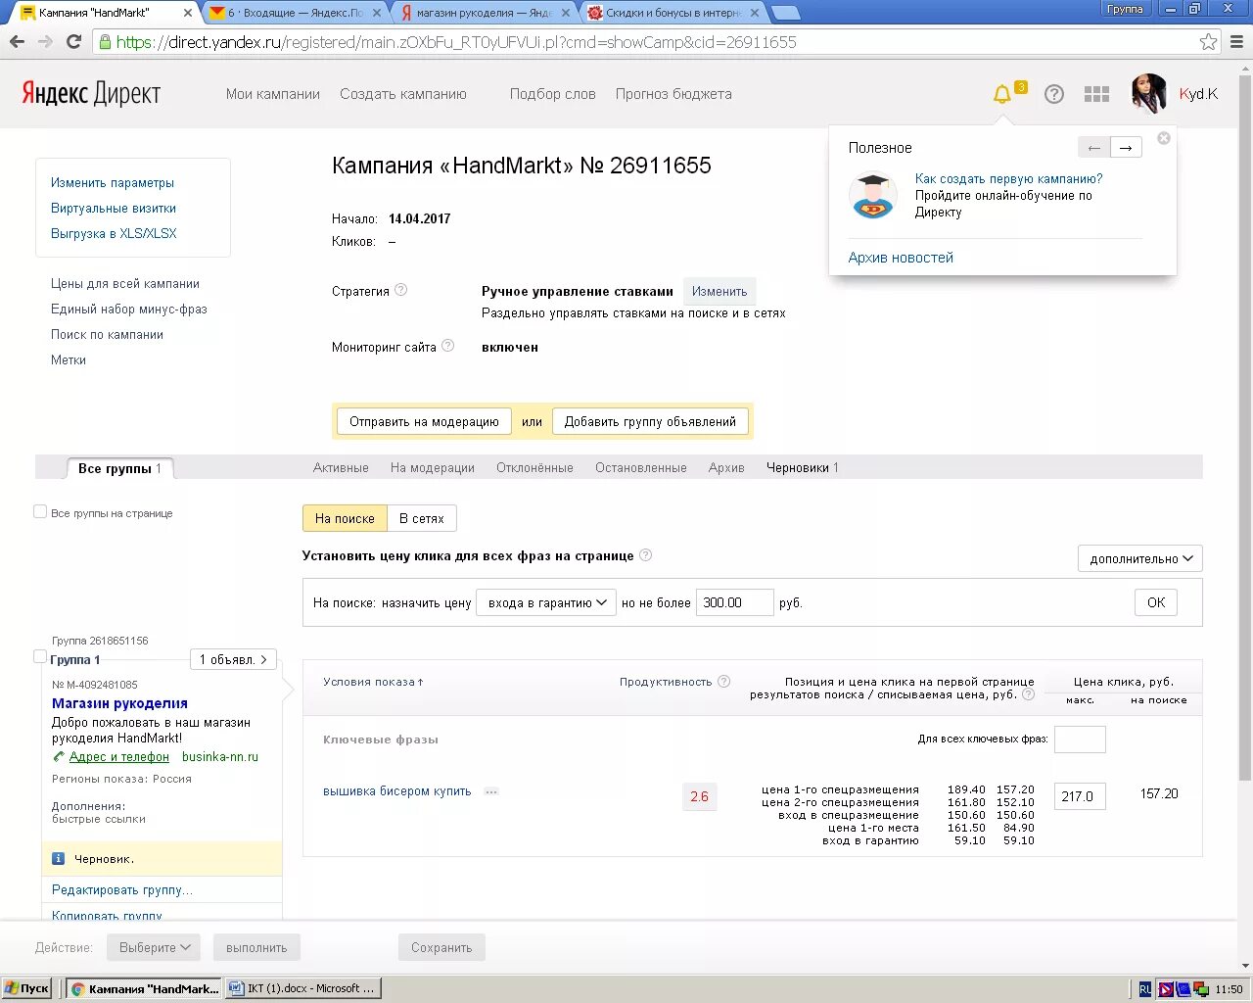
Task: Switch to IKT (1).docx taskbar item
Action: click(x=302, y=988)
